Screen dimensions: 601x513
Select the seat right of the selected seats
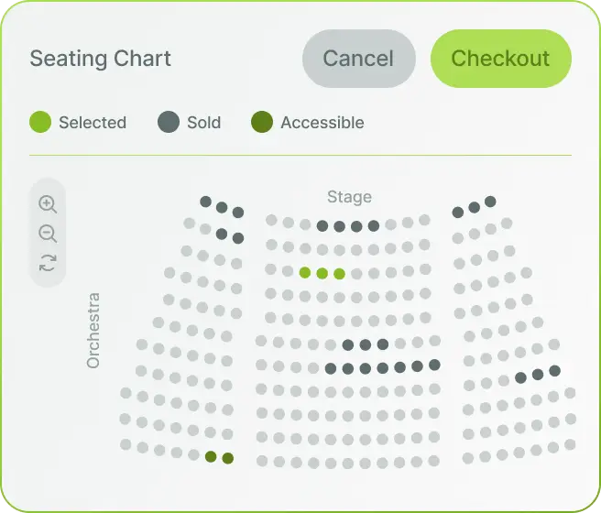click(x=357, y=274)
